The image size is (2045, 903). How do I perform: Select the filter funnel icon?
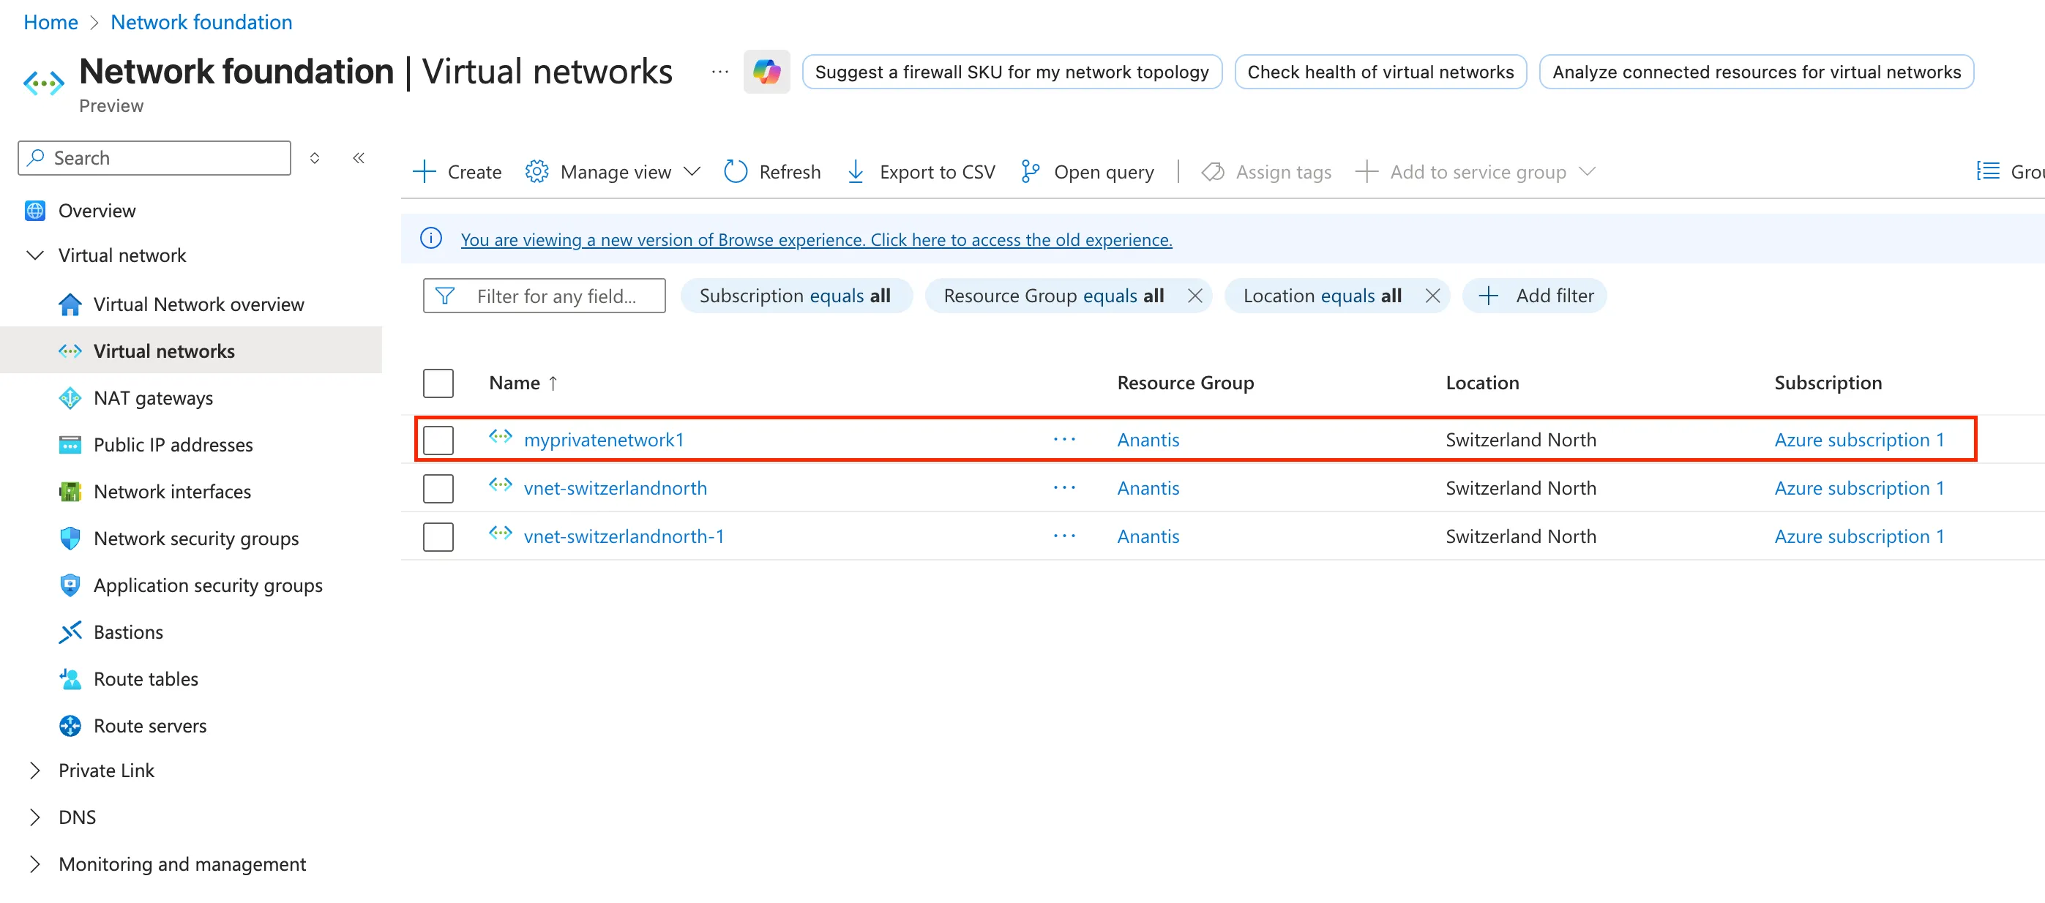point(443,295)
